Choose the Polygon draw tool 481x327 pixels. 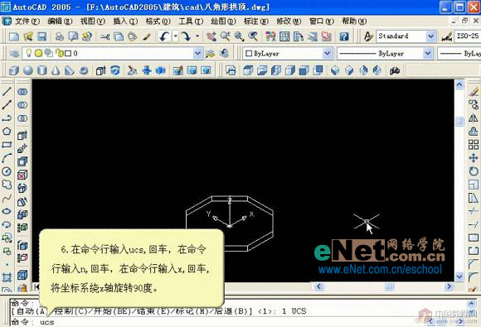tap(7, 132)
